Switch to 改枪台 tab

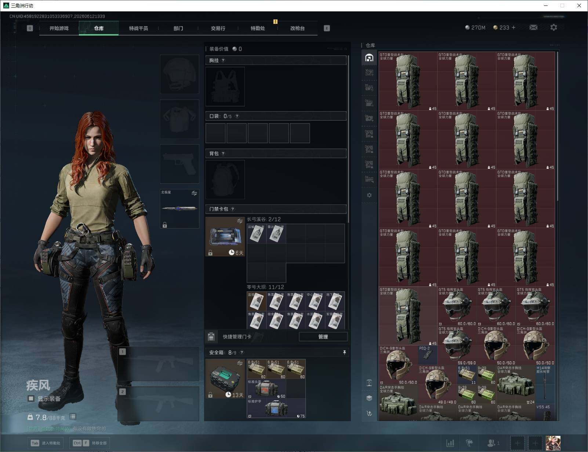[297, 28]
